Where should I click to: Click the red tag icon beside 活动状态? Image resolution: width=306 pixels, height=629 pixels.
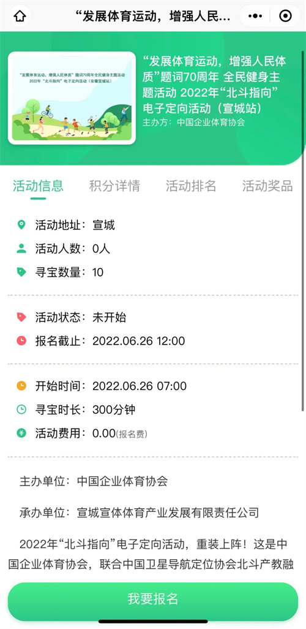coord(21,318)
